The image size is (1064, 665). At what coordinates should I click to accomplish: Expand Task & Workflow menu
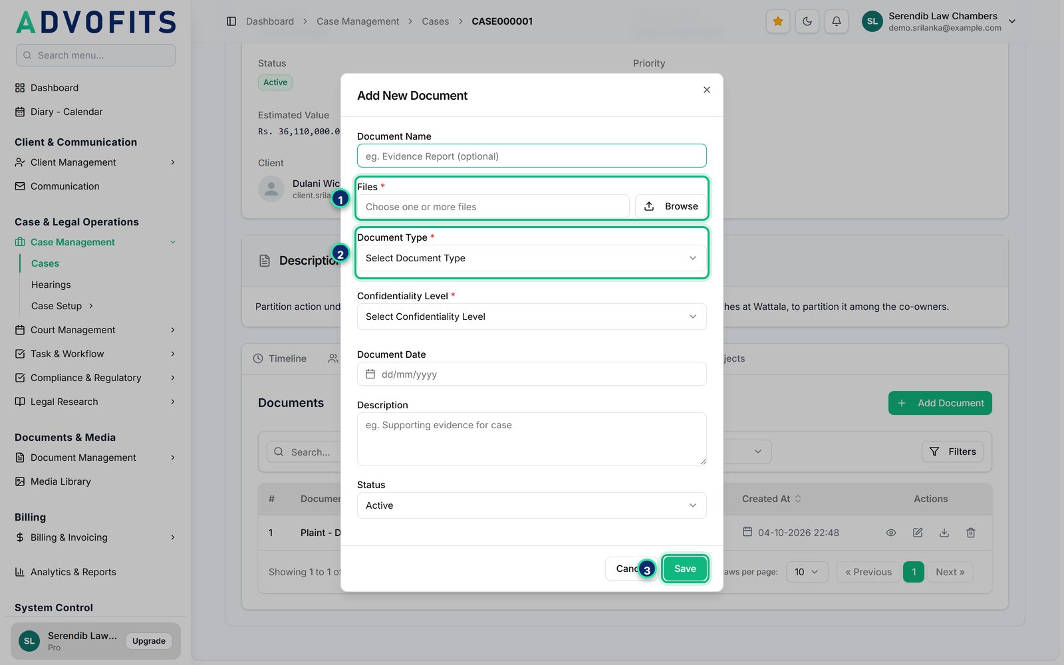point(95,354)
